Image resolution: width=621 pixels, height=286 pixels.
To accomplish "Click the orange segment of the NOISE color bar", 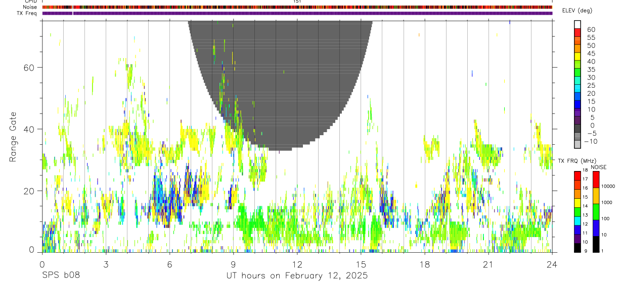I will [x=596, y=196].
